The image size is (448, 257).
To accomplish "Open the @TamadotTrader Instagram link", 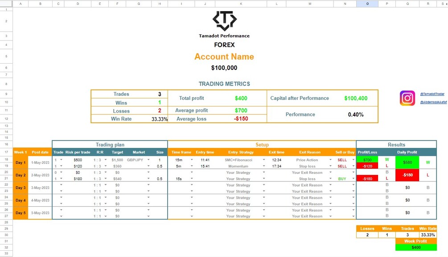I will 432,94.
